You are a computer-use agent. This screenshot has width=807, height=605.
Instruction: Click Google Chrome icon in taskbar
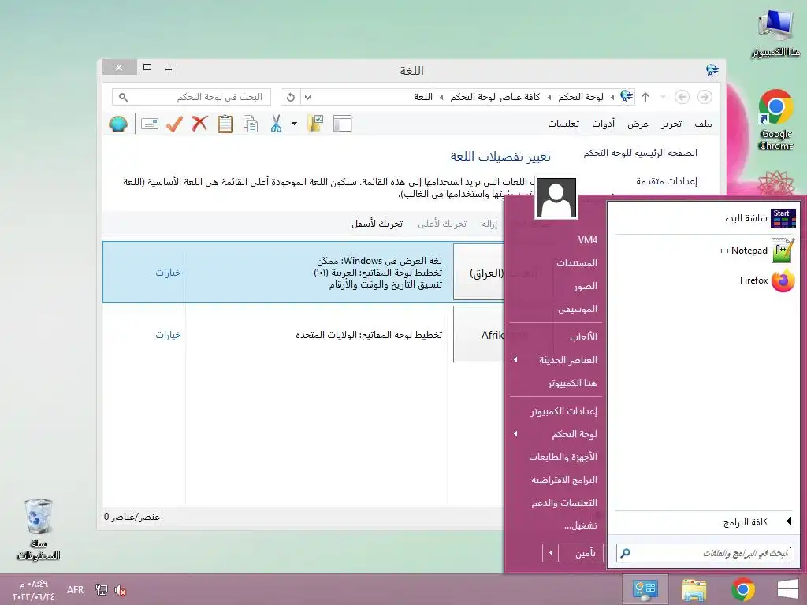[x=742, y=589]
